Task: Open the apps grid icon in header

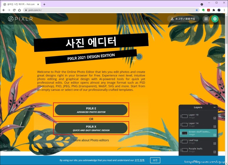Action: (x=206, y=19)
